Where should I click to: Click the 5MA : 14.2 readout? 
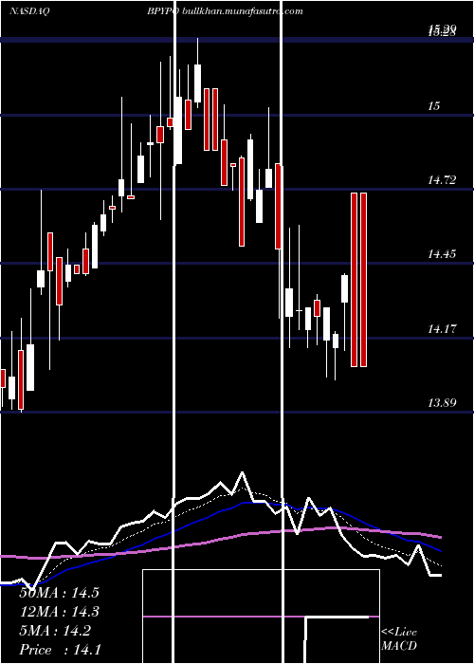pos(55,631)
